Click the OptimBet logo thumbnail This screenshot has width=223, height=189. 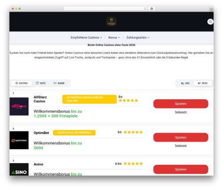pos(19,140)
